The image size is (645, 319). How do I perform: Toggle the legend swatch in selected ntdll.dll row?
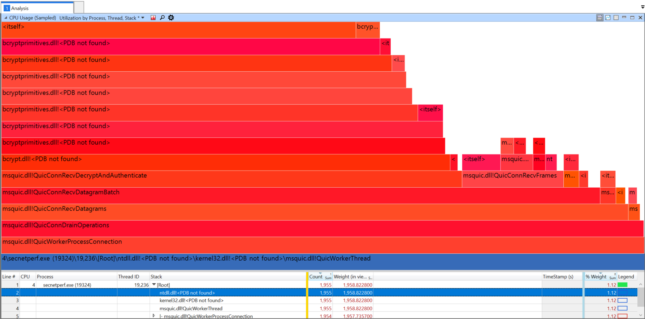[x=622, y=293]
